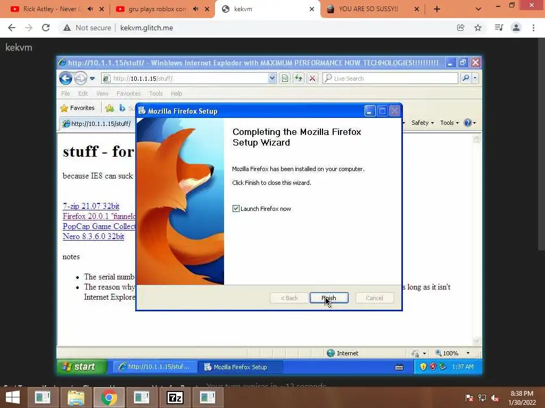Bookmark this page with star icon
Screen dimensions: 545x408
pos(478,28)
